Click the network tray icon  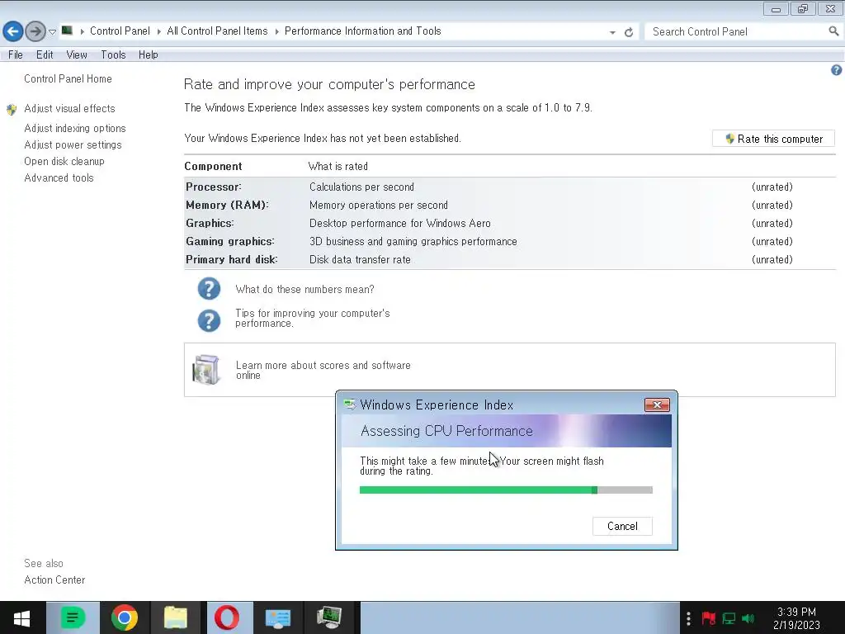(729, 617)
